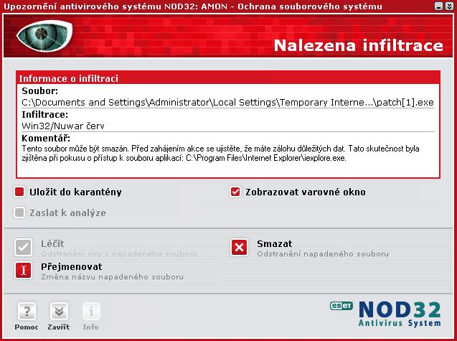Click the Soubor: field label
457x341 pixels.
(x=40, y=90)
